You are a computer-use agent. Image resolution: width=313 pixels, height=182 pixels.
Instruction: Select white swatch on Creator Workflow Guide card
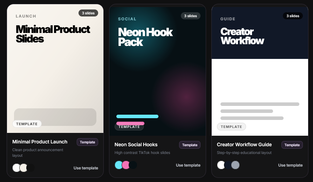click(x=221, y=165)
